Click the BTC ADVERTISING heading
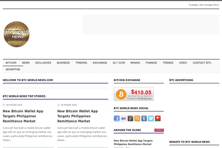Viewport: 222px width, 148px height. (181, 80)
